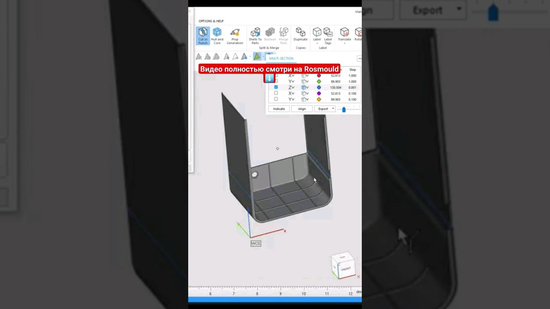The height and width of the screenshot is (309, 550).
Task: Click 52.613 in the red X row
Action: point(336,76)
